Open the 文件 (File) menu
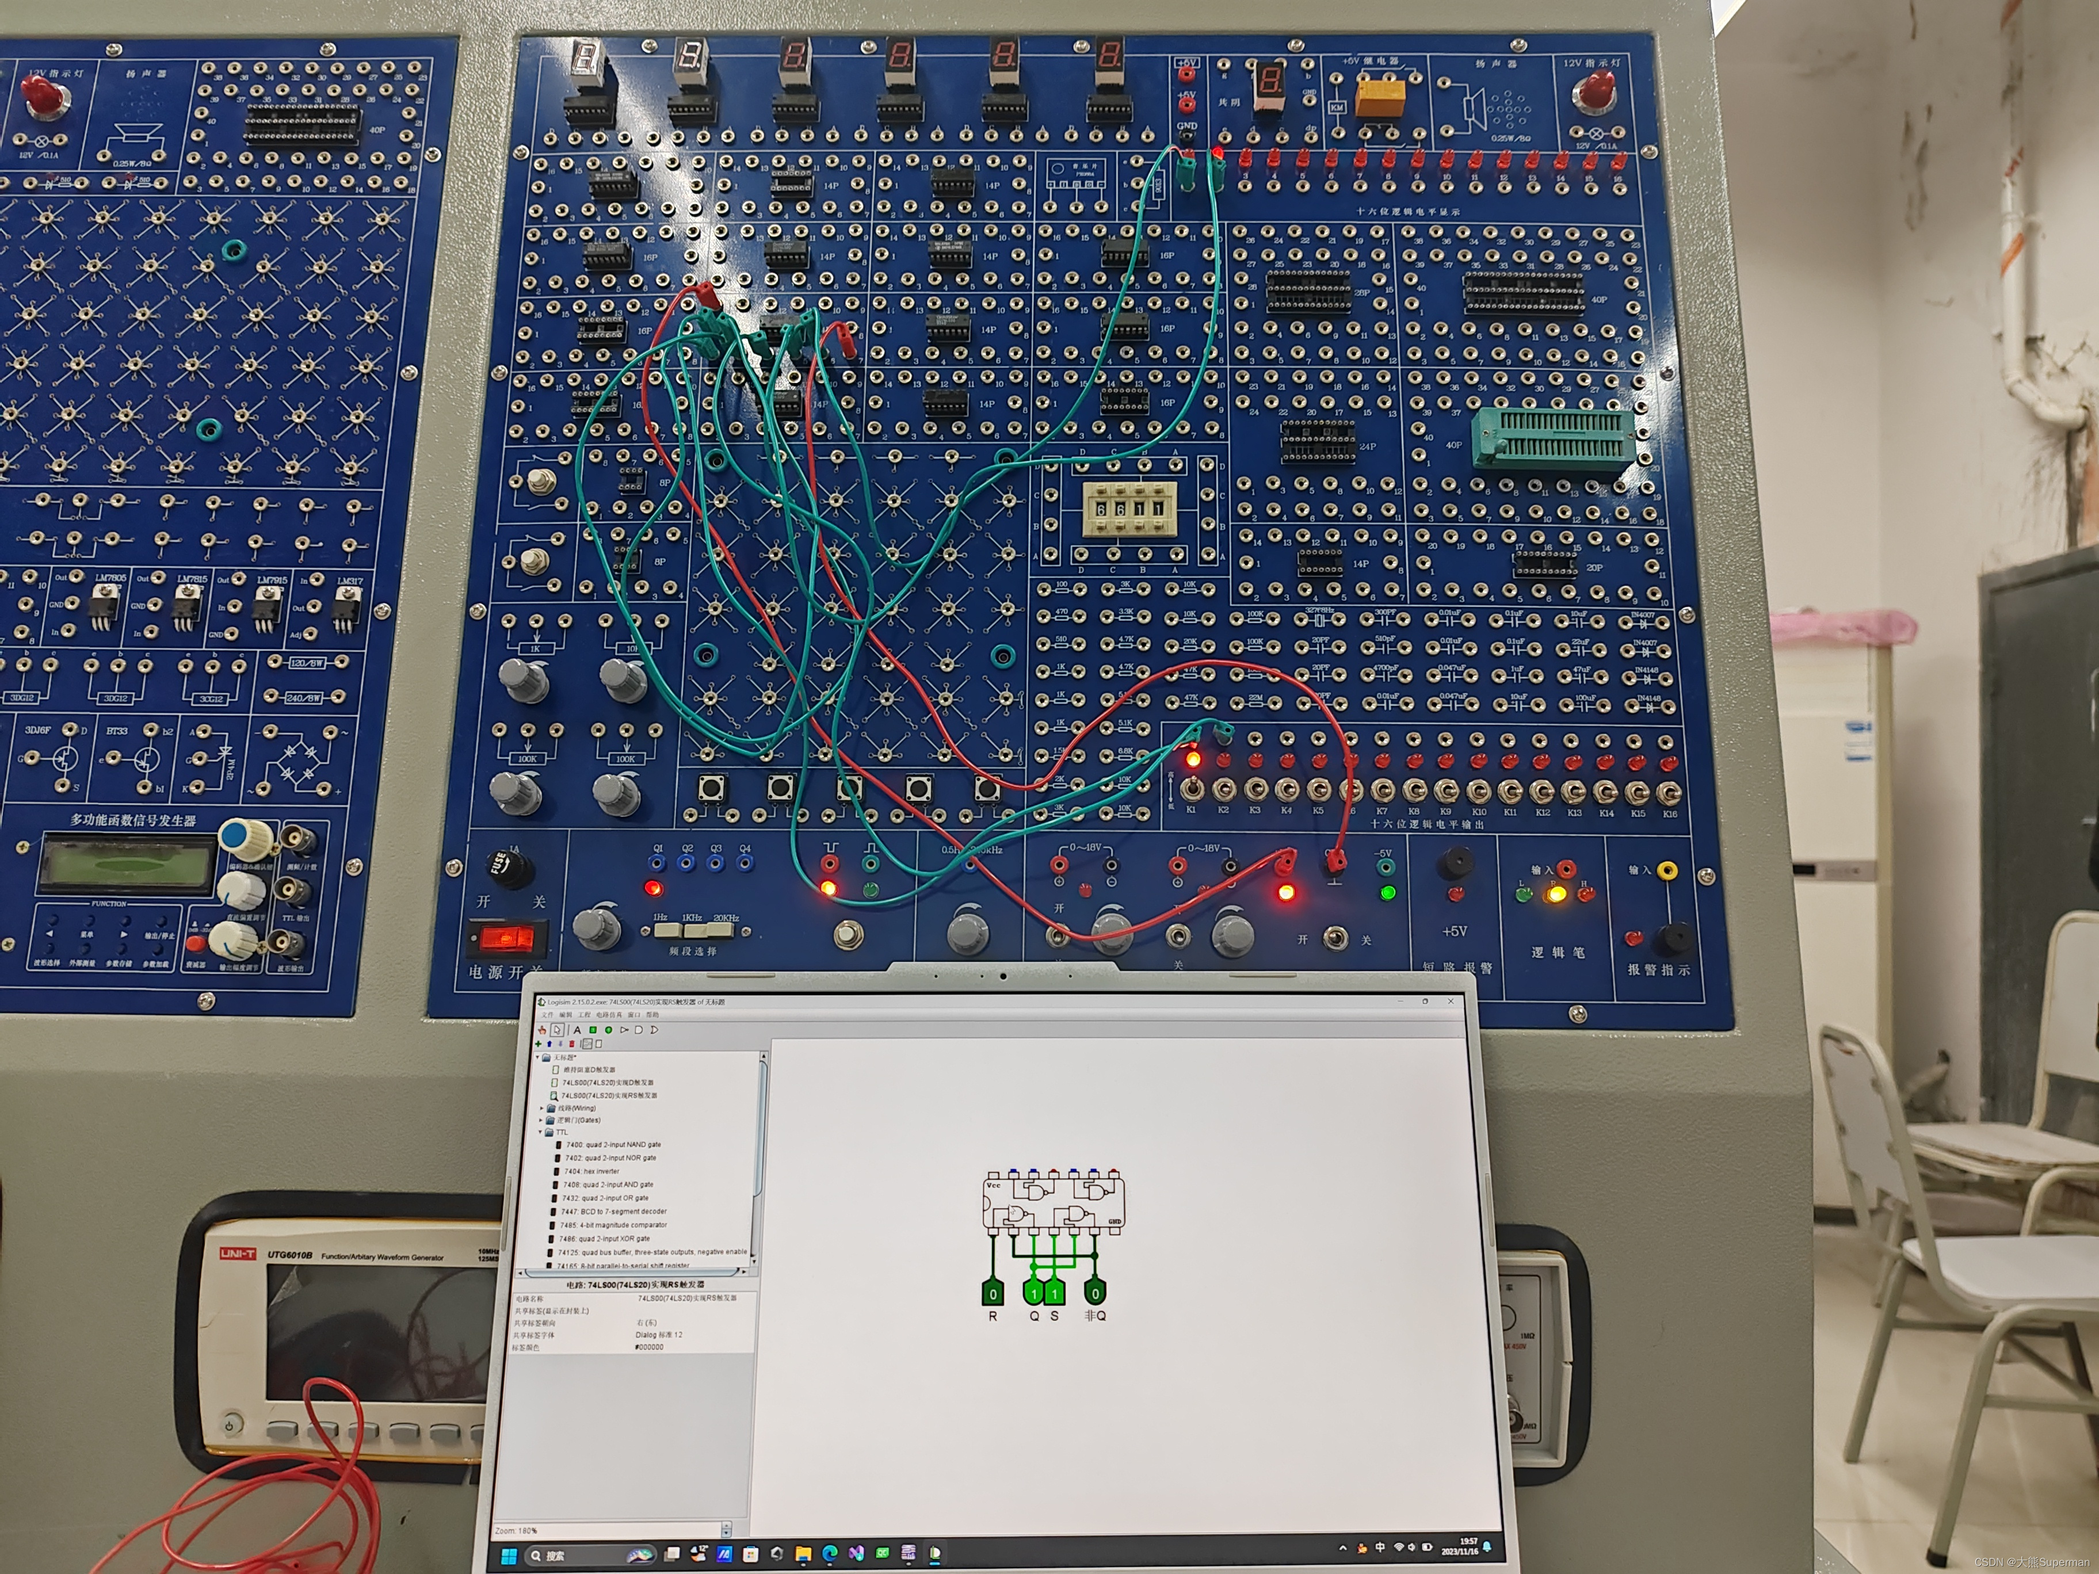This screenshot has width=2099, height=1574. point(548,1015)
